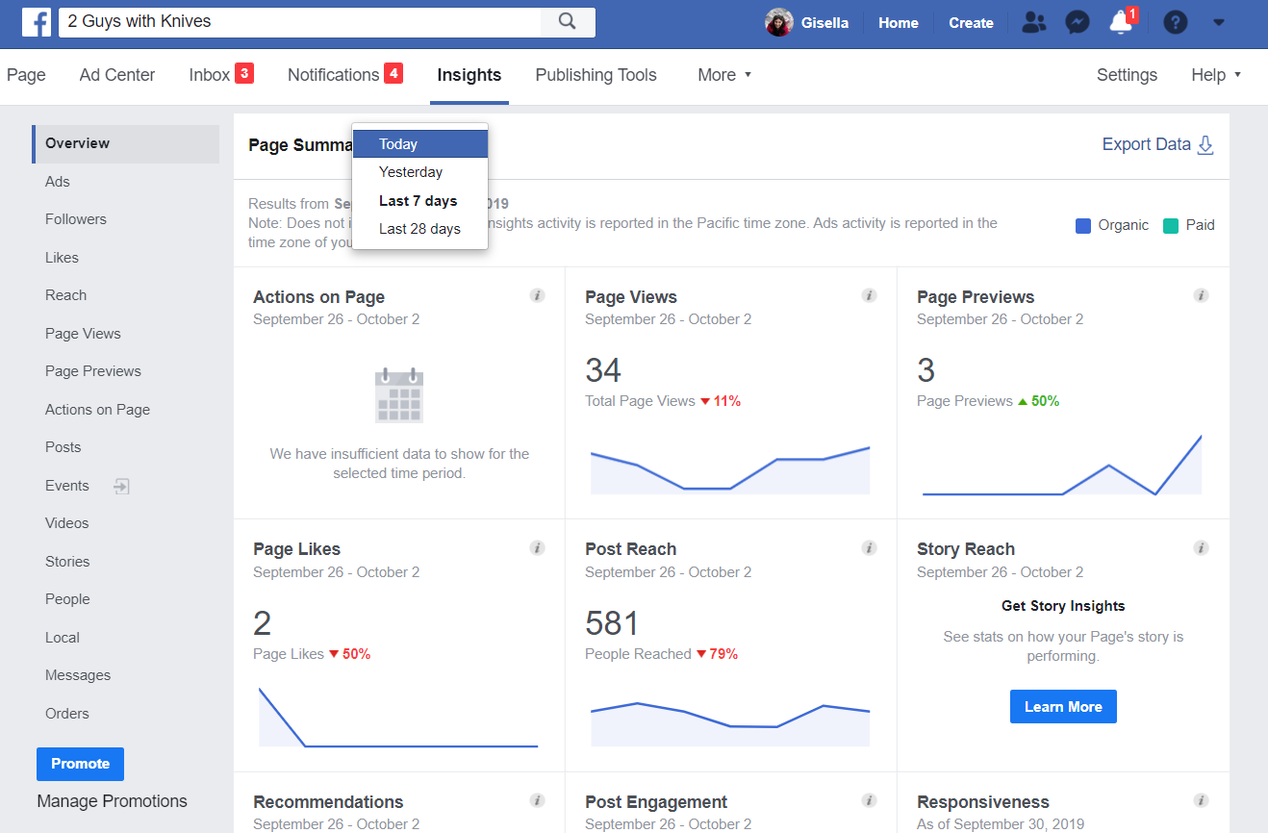
Task: Expand the Help dropdown
Action: [x=1216, y=75]
